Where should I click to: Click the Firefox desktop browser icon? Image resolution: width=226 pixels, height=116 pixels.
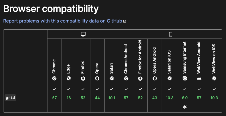point(83,78)
